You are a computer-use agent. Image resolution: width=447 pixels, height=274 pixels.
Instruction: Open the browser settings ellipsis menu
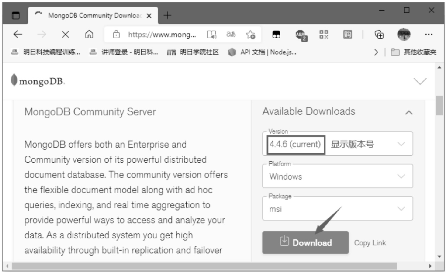click(429, 34)
